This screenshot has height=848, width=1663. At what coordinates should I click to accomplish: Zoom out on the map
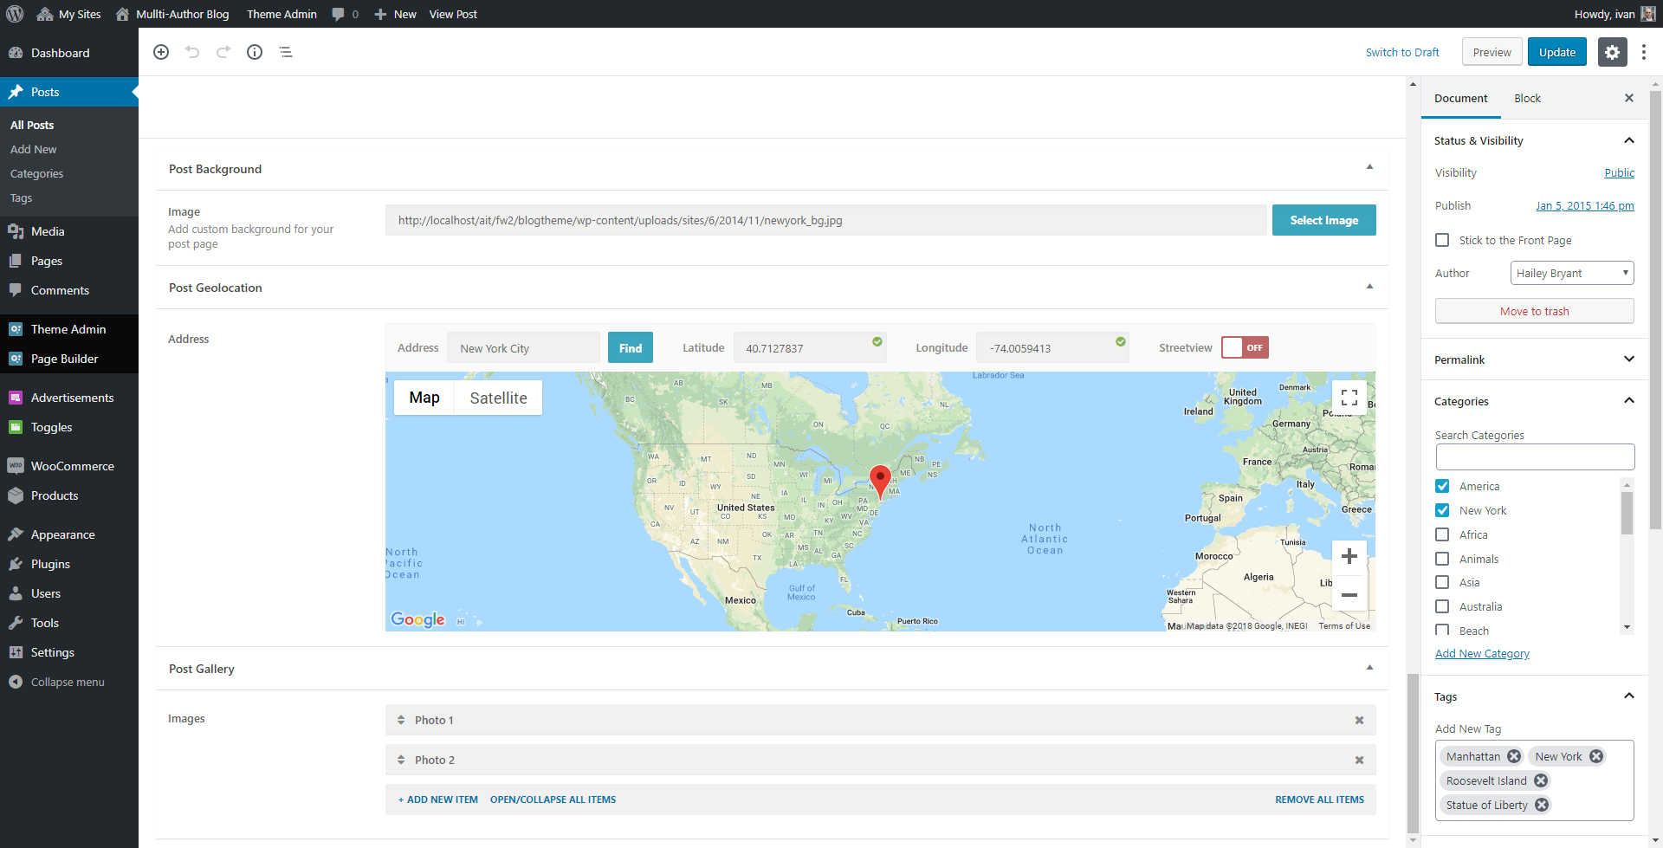tap(1349, 595)
